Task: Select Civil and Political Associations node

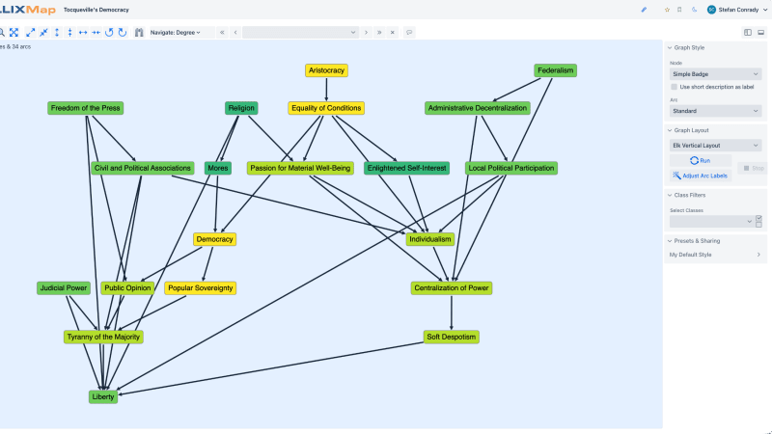Action: (x=142, y=168)
